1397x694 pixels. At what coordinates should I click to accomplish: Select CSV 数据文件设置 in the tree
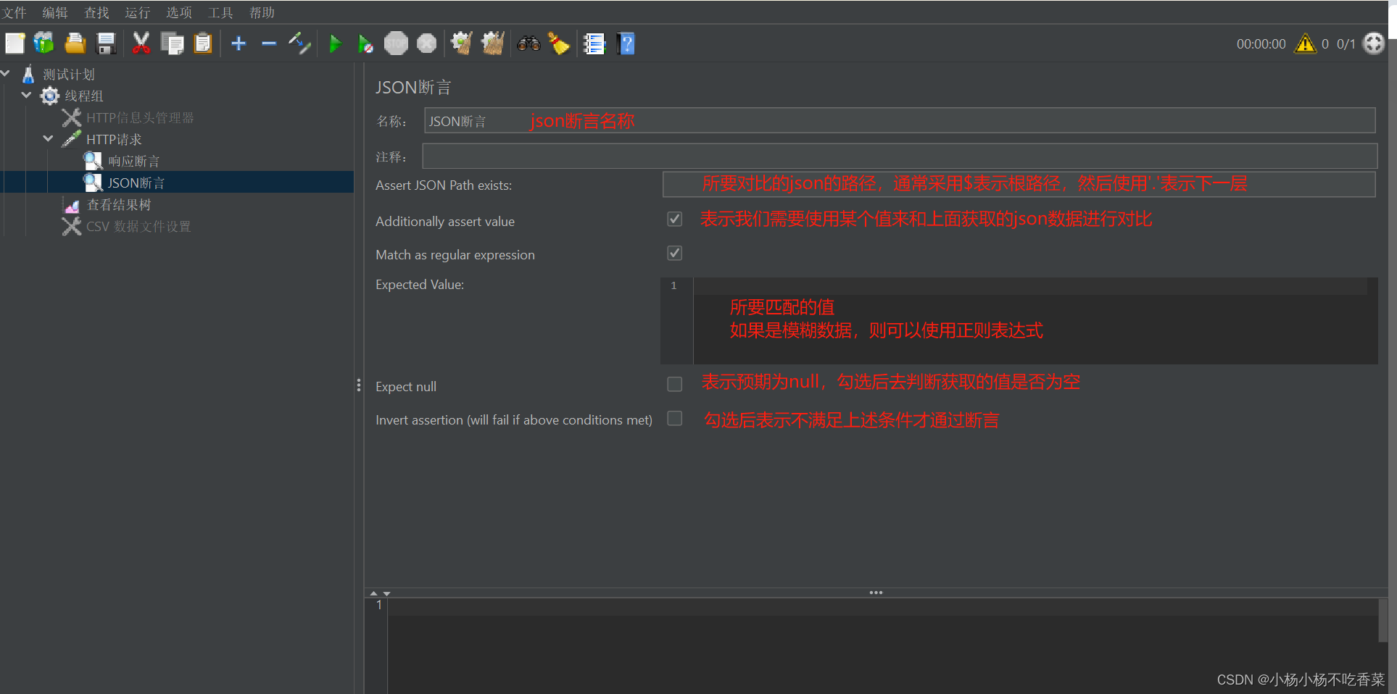[138, 226]
